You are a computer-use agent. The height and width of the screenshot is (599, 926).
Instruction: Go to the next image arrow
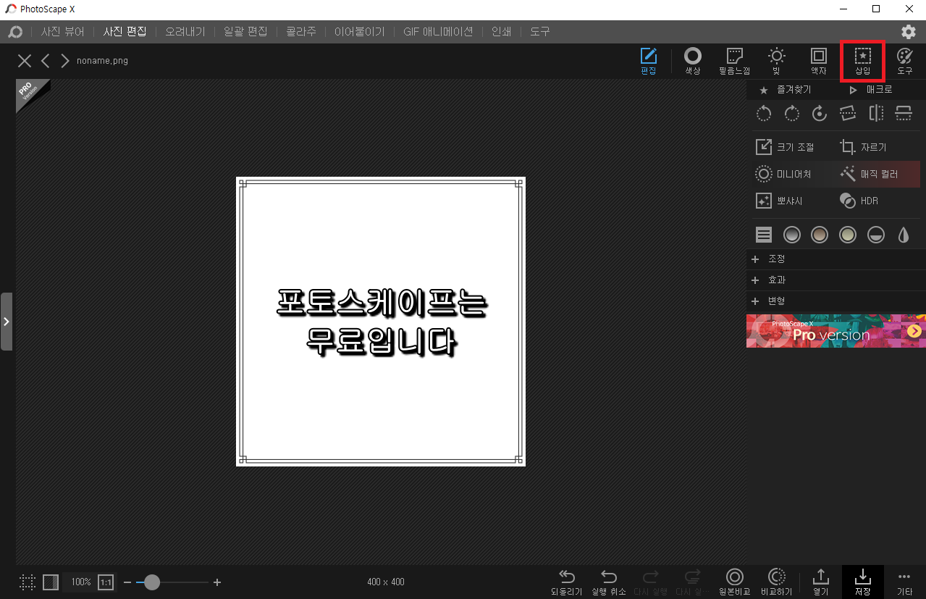(x=65, y=61)
